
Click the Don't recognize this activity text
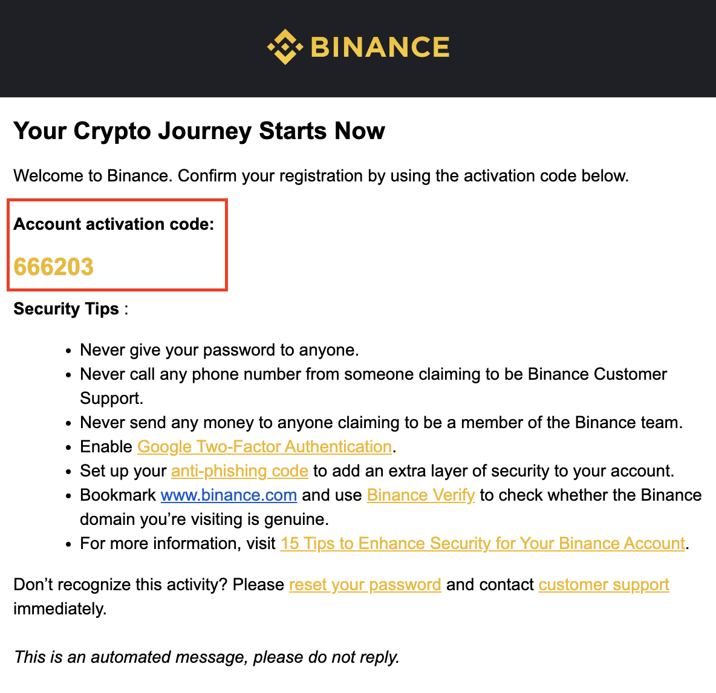tap(149, 584)
